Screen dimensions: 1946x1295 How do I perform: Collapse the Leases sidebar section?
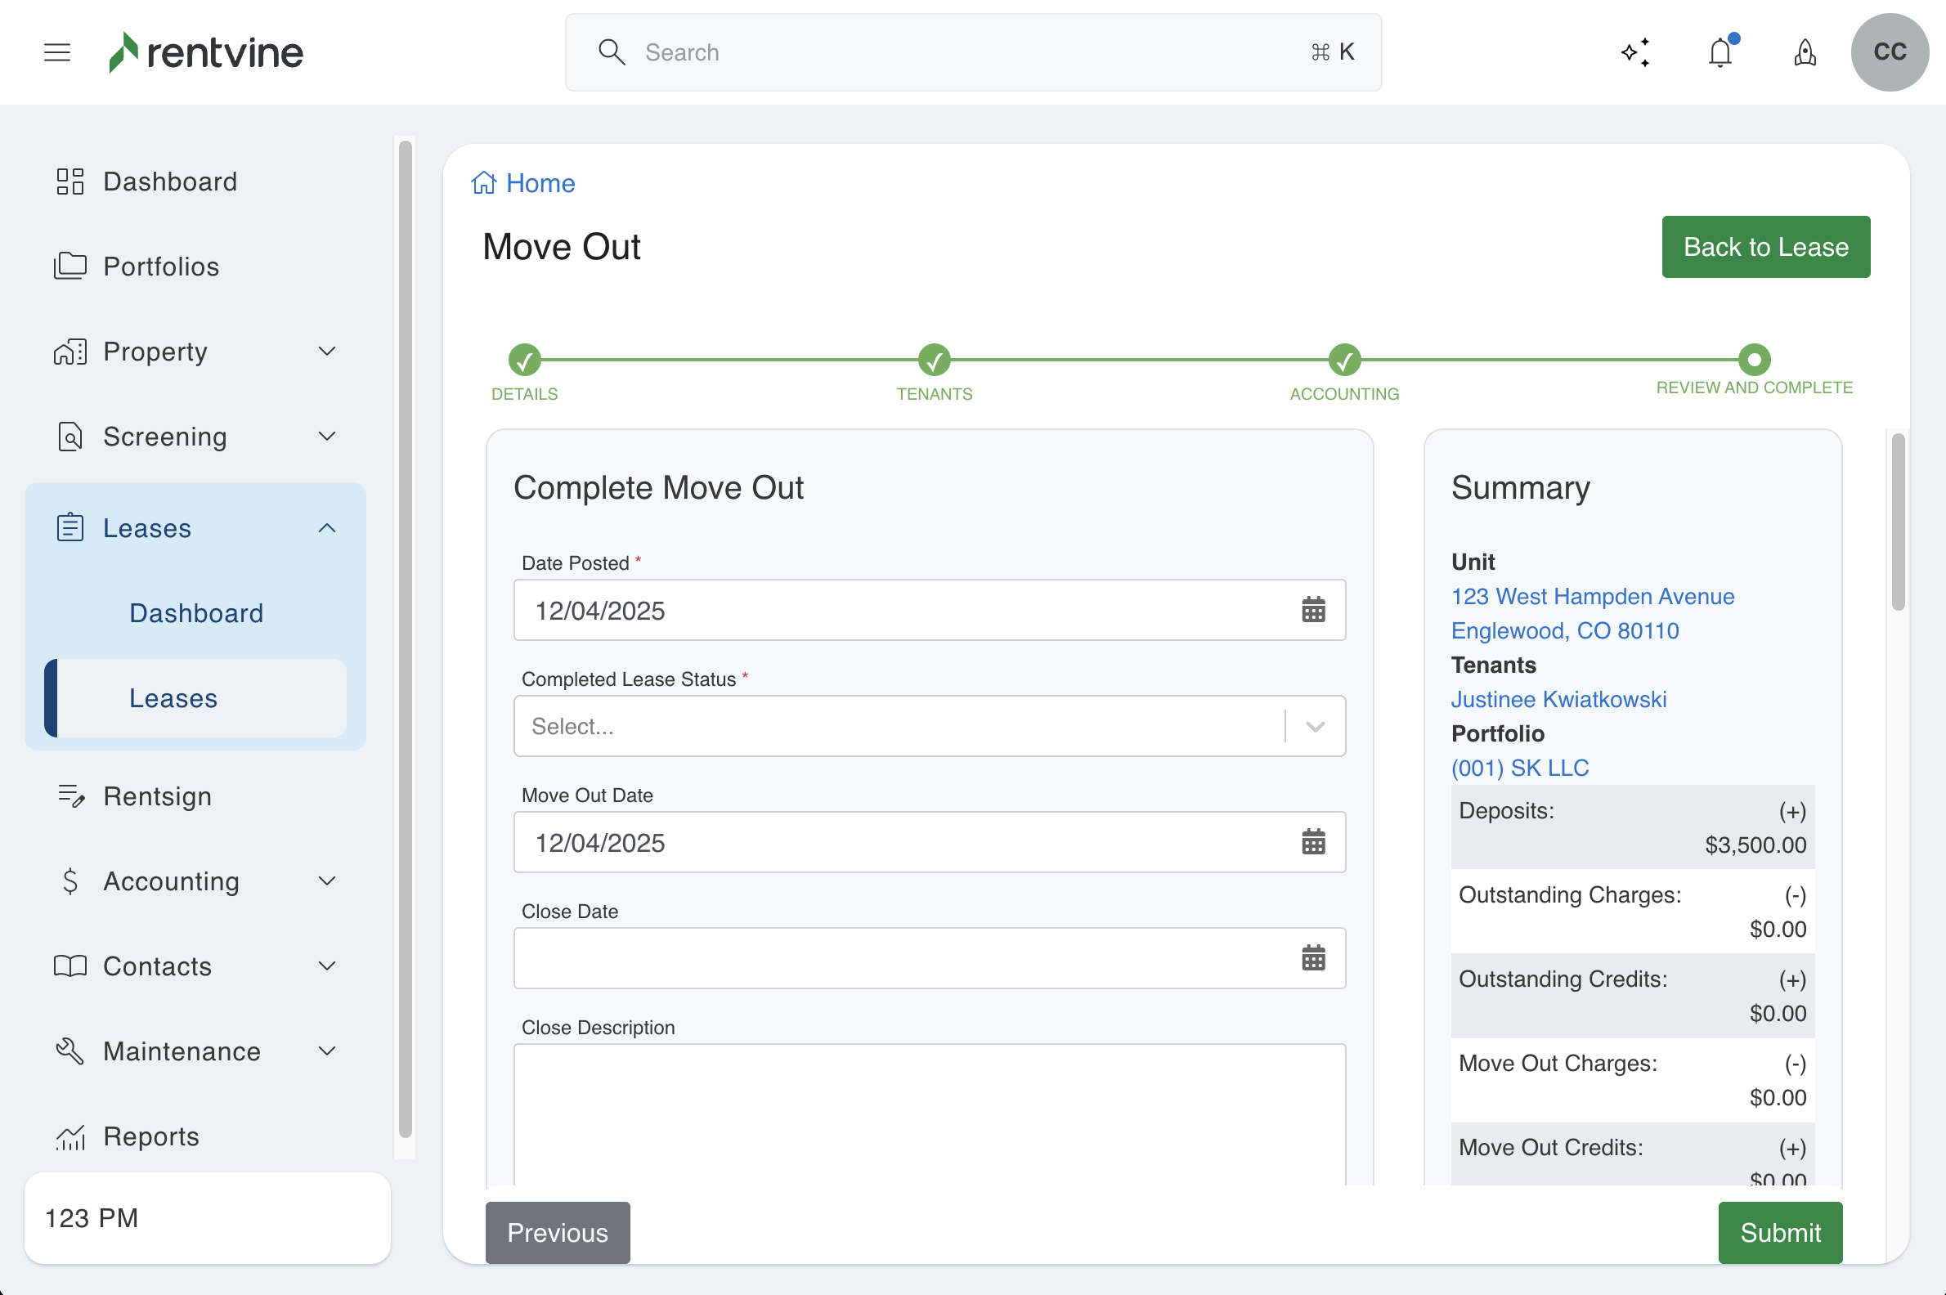coord(327,528)
